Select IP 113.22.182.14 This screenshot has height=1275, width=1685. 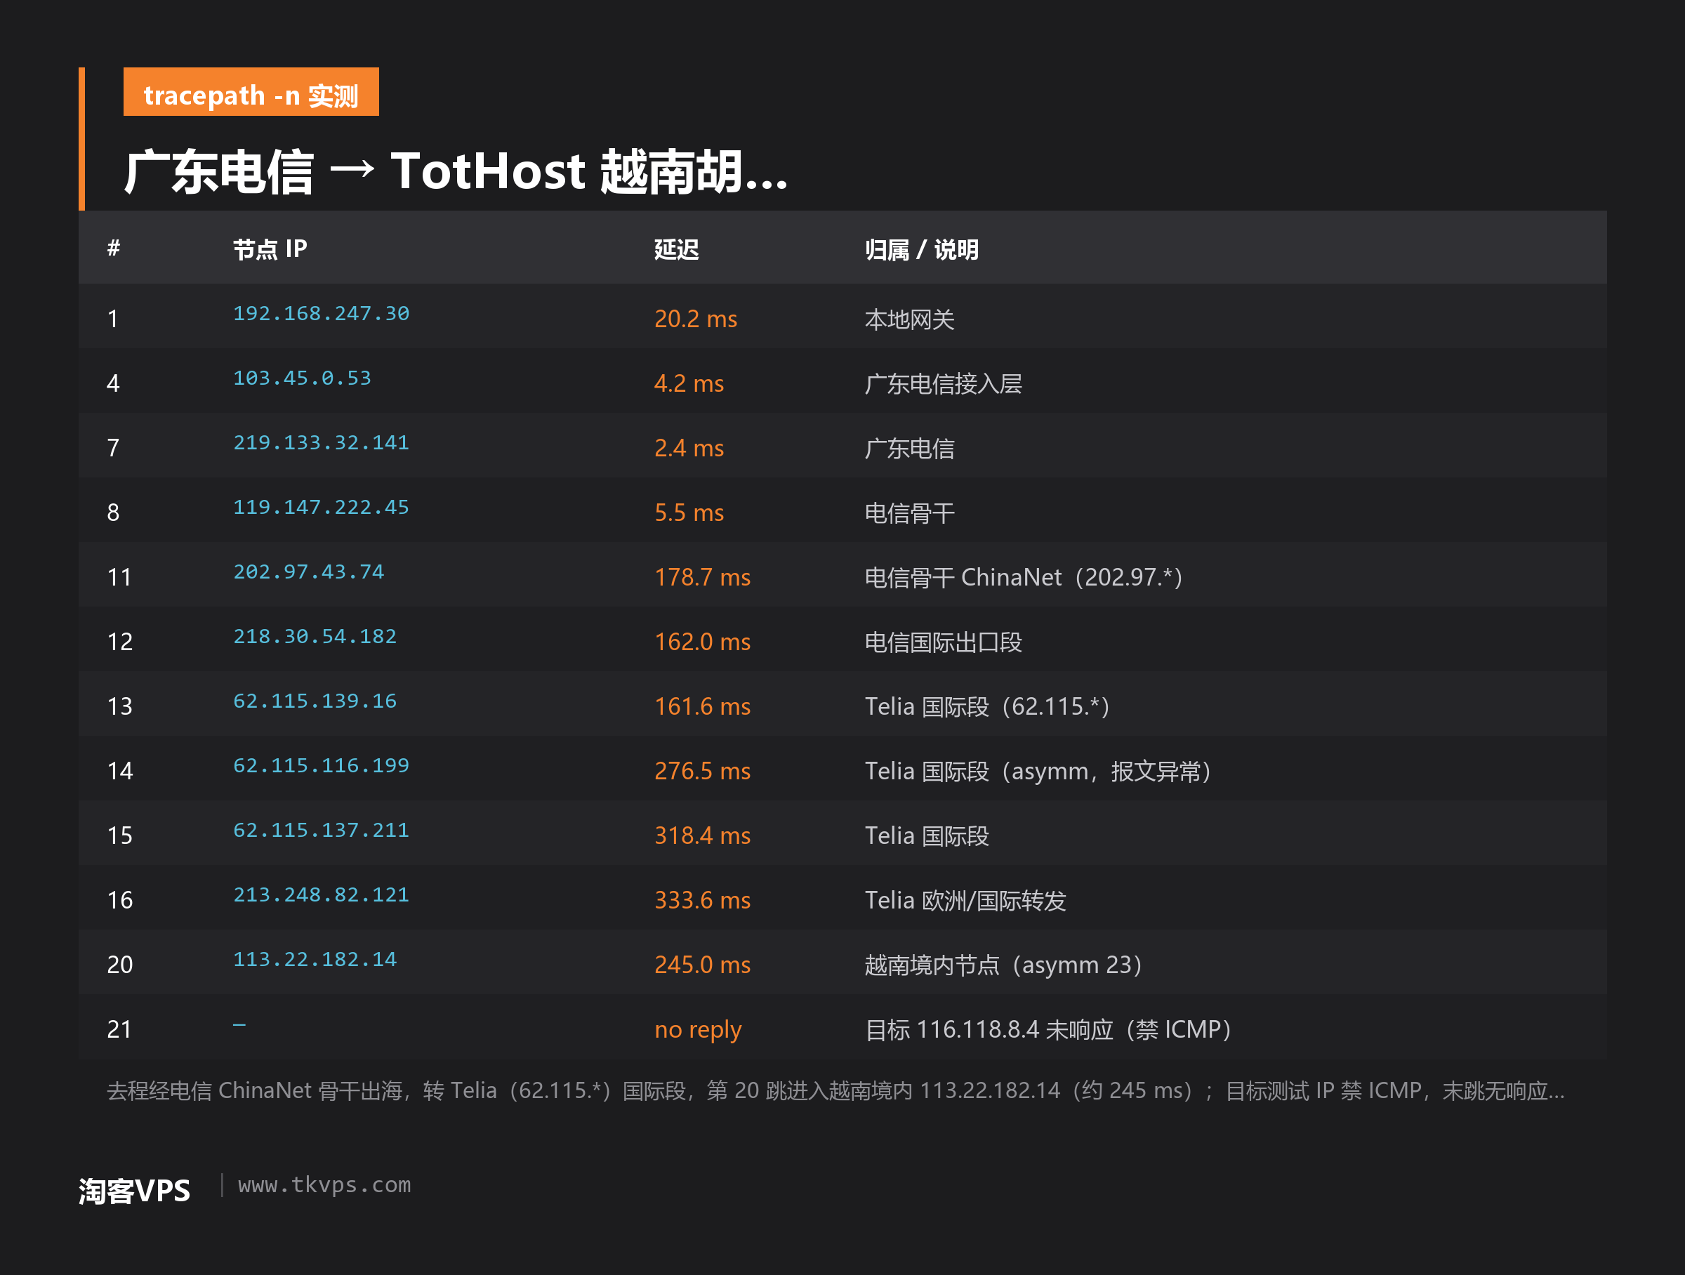click(x=315, y=960)
